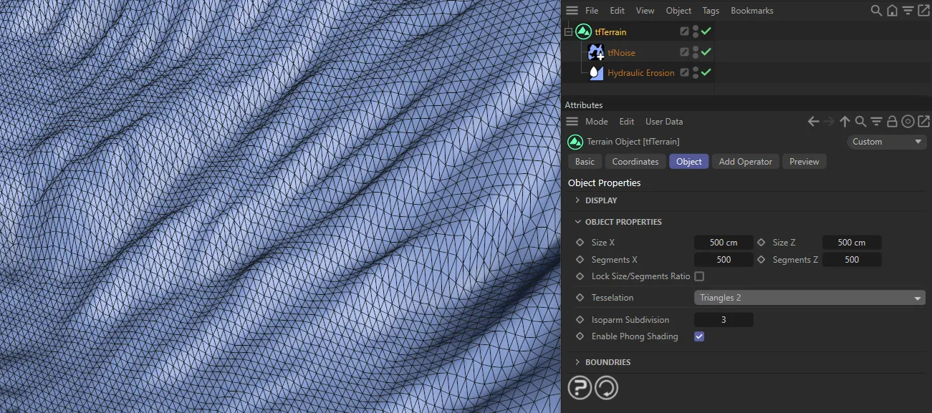
Task: Open the Custom preset selector
Action: click(x=886, y=142)
